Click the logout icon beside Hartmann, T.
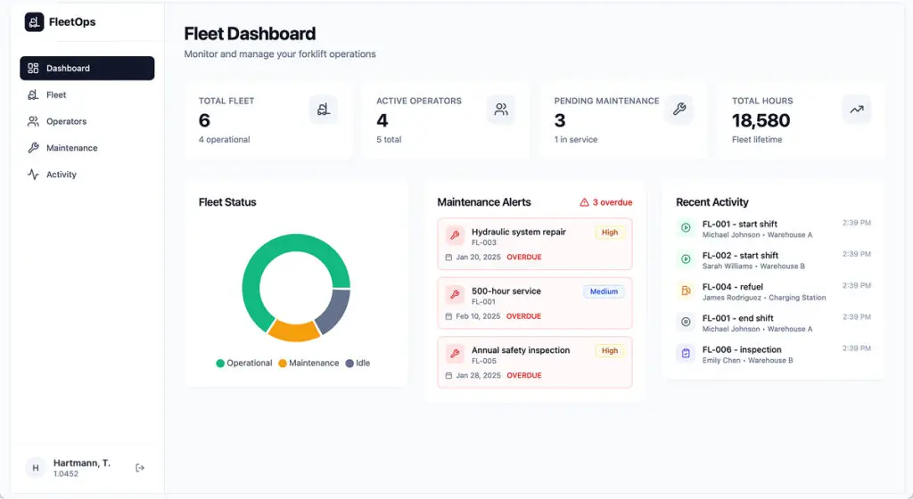The width and height of the screenshot is (913, 499). pyautogui.click(x=140, y=468)
